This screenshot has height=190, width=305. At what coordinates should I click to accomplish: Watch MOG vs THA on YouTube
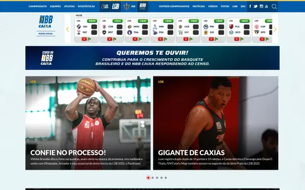click(x=135, y=39)
